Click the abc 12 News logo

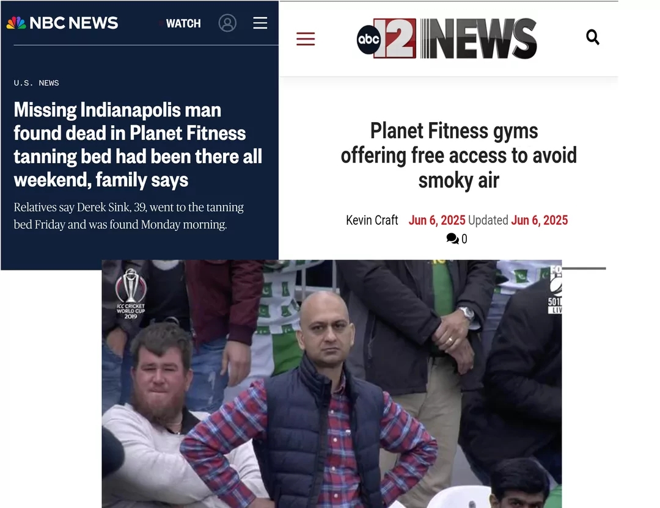click(447, 38)
